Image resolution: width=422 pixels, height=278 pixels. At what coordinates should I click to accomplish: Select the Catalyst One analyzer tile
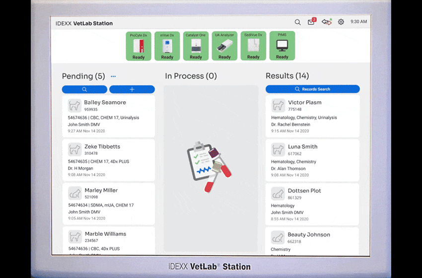pyautogui.click(x=196, y=46)
